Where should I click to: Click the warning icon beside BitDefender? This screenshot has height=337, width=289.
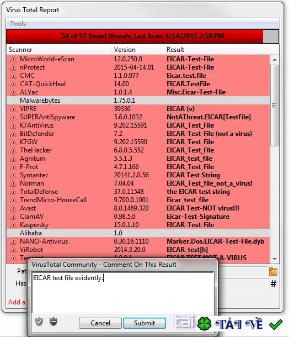(13, 134)
